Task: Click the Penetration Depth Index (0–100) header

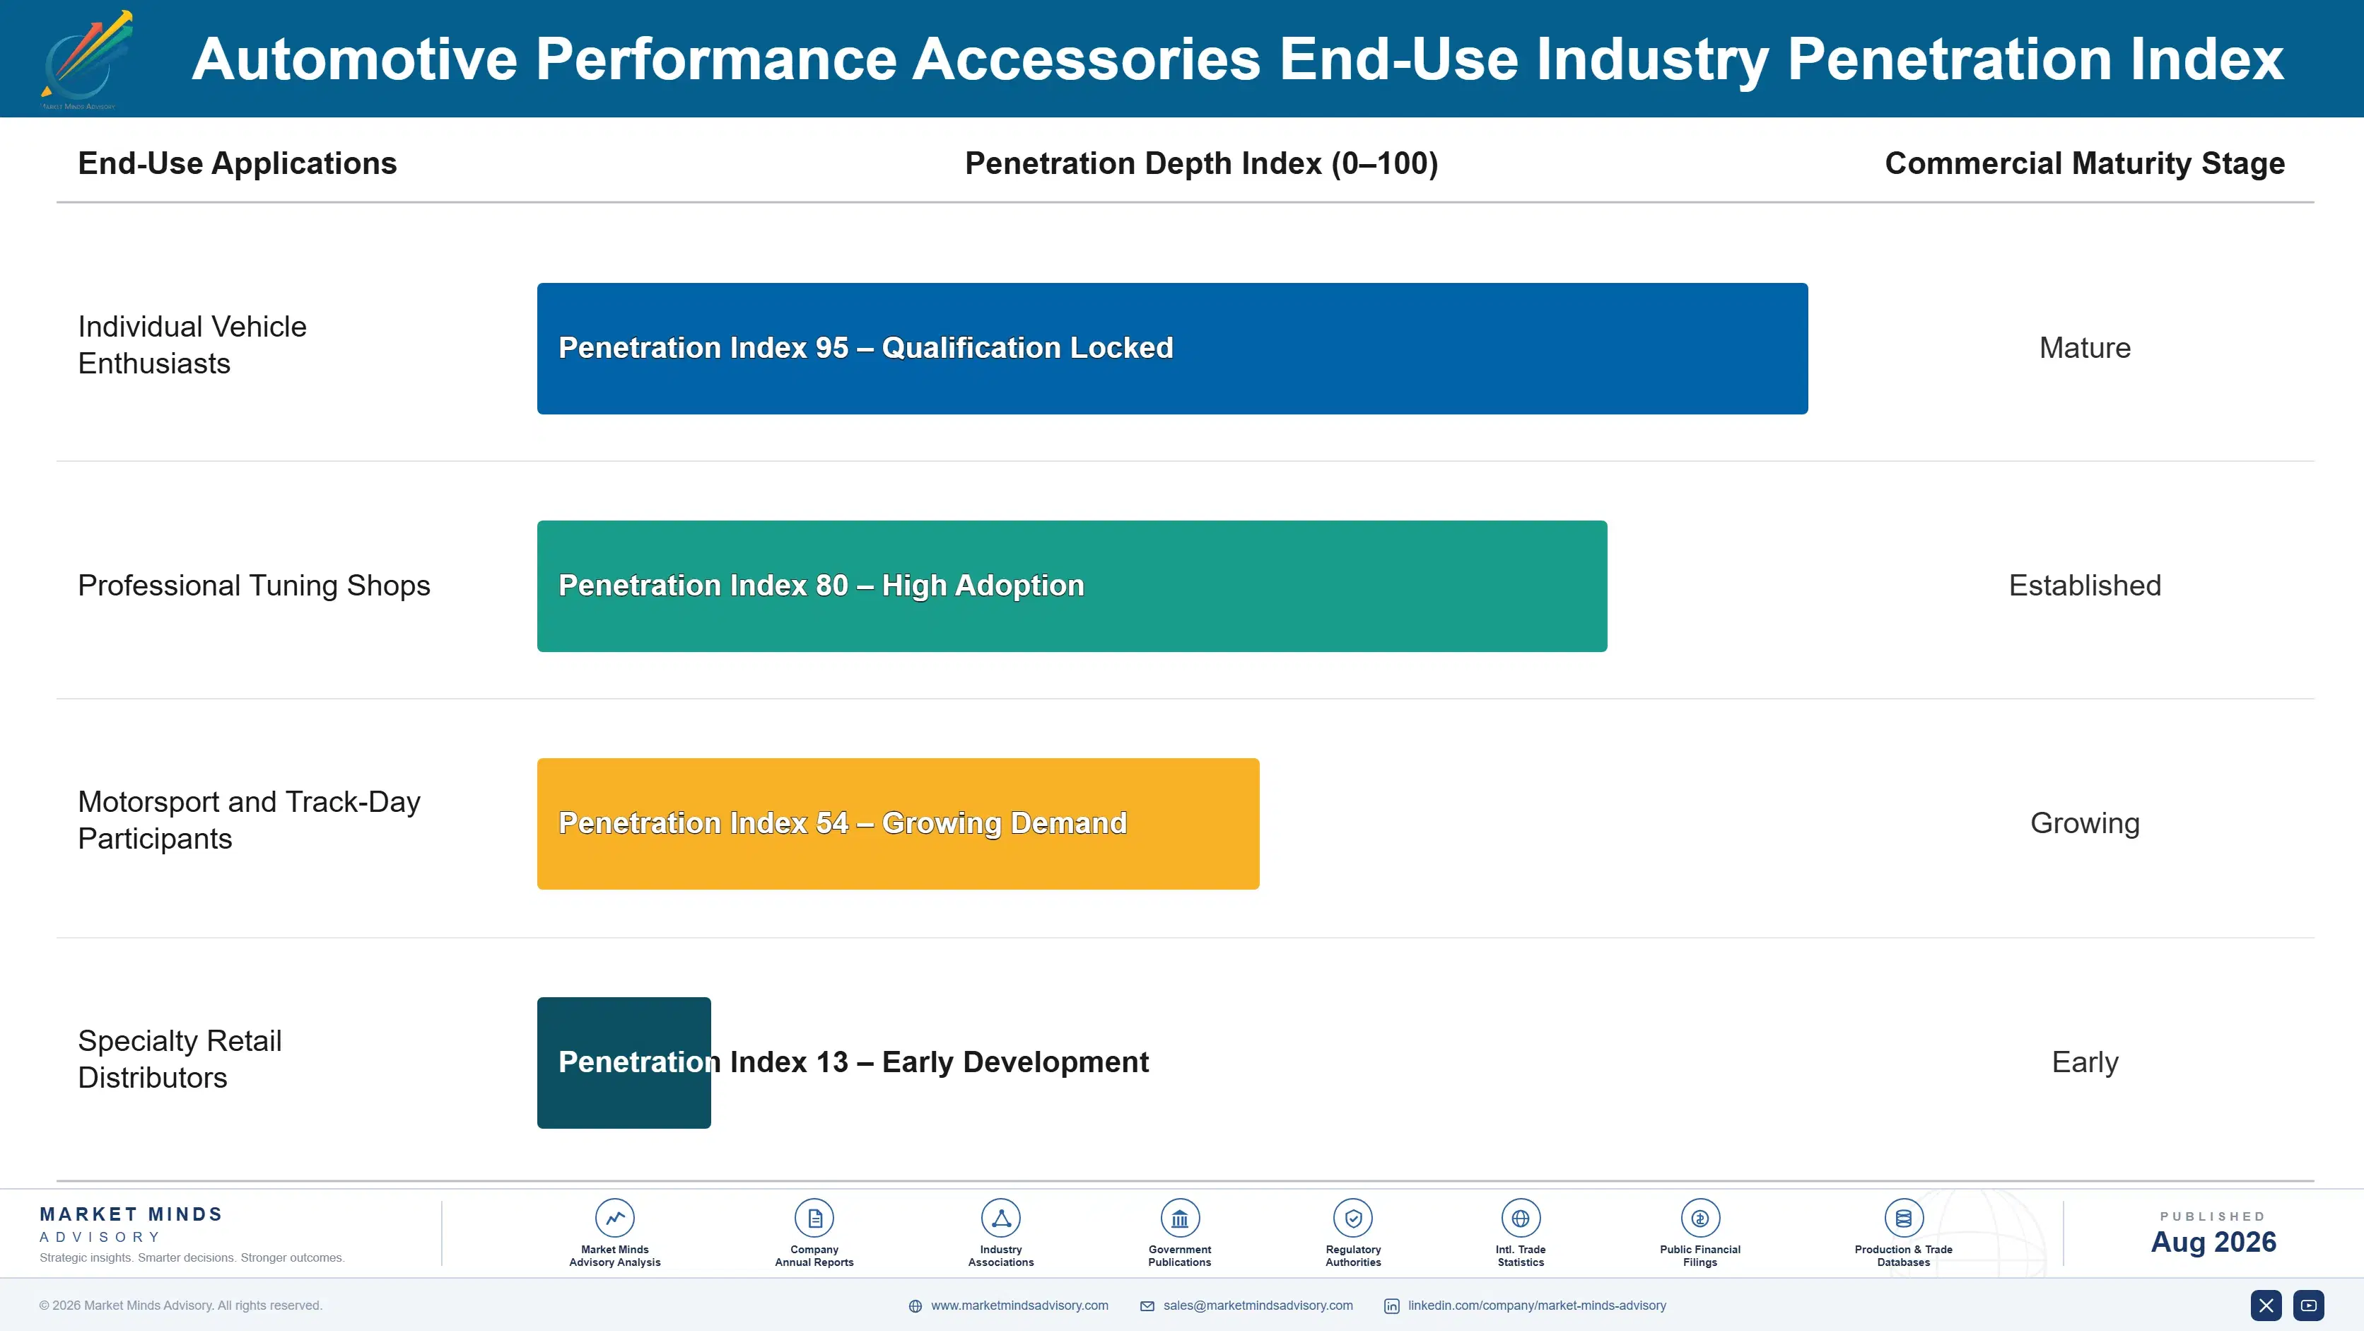Action: coord(1201,163)
